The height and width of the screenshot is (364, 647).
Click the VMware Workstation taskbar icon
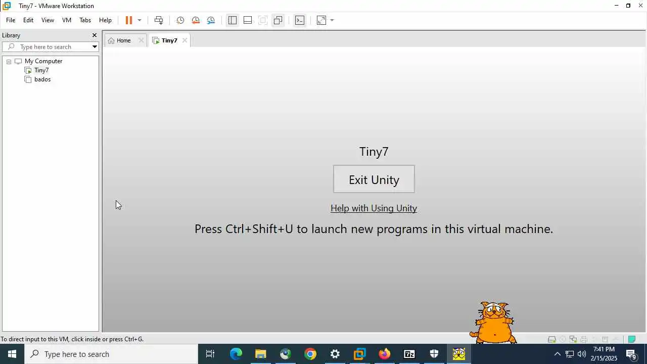point(360,354)
